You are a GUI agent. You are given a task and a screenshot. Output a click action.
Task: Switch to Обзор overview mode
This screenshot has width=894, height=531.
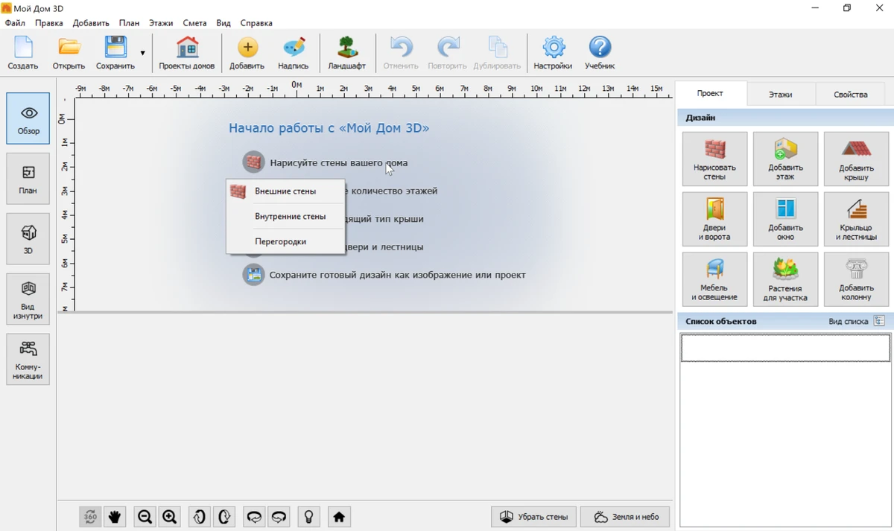pos(28,118)
